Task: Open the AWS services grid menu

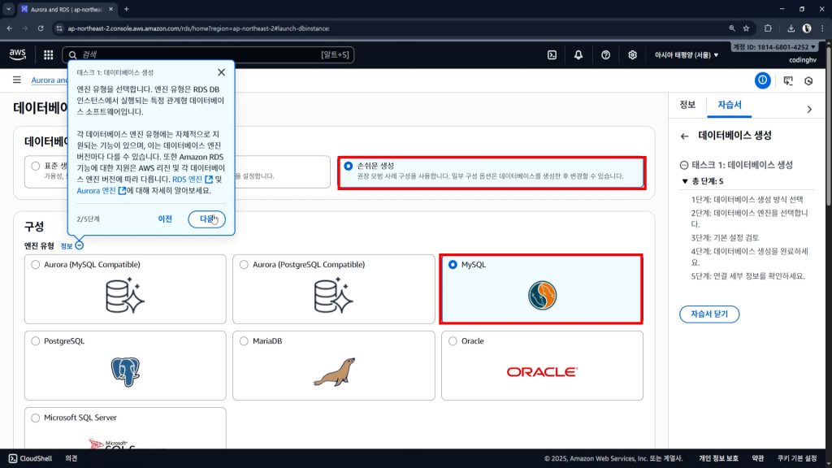Action: pos(48,54)
